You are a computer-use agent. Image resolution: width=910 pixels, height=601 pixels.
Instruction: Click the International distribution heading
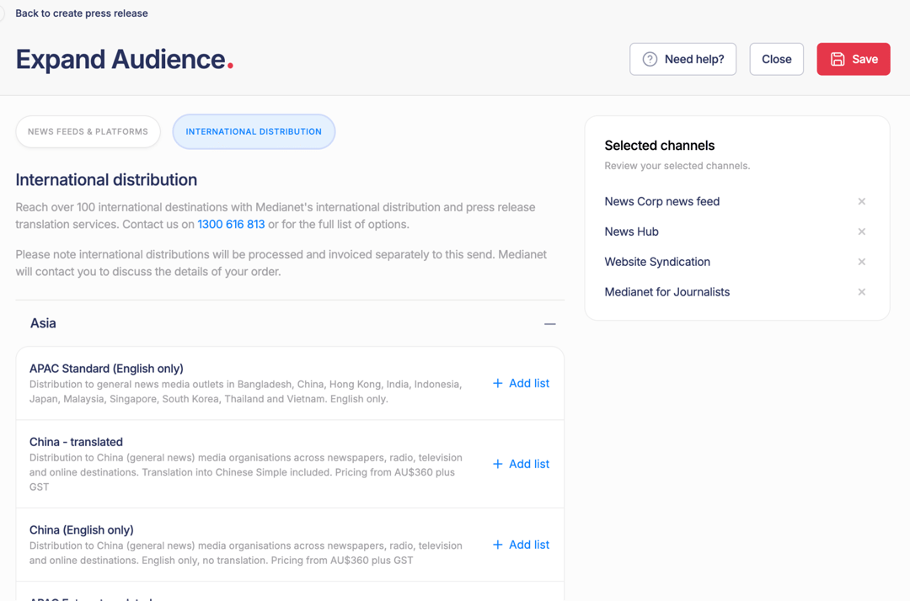pos(106,179)
